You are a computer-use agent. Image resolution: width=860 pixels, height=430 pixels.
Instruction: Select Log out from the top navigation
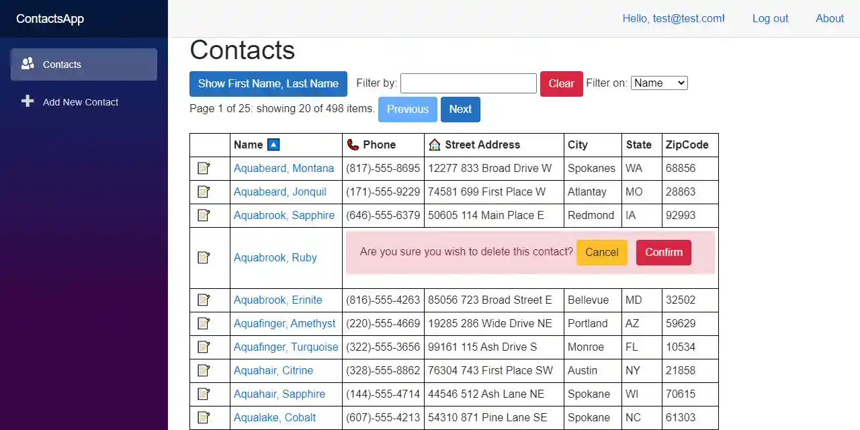(770, 18)
